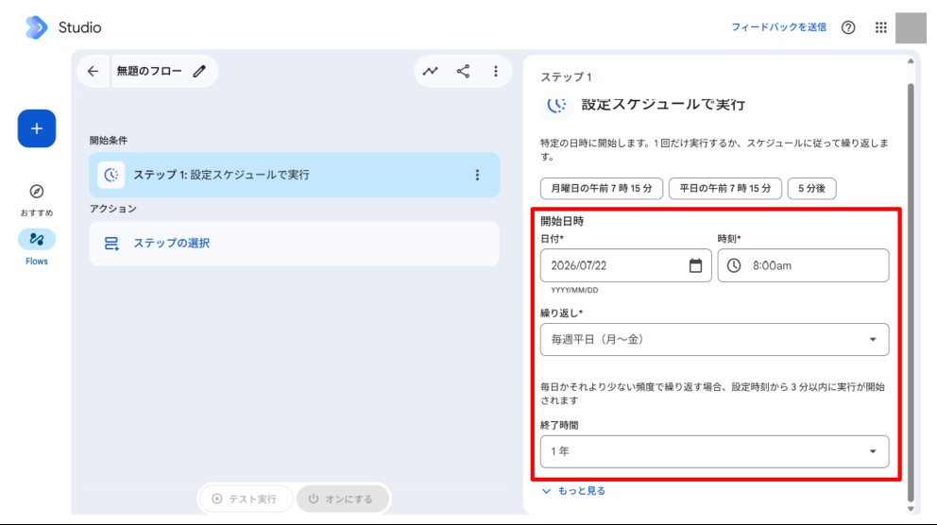937x525 pixels.
Task: Click the Flows label in sidebar
Action: tap(37, 261)
